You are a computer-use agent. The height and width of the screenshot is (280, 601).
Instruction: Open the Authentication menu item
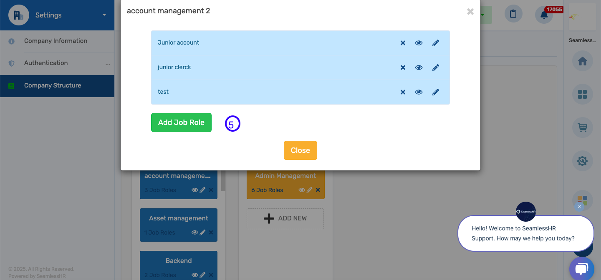46,63
